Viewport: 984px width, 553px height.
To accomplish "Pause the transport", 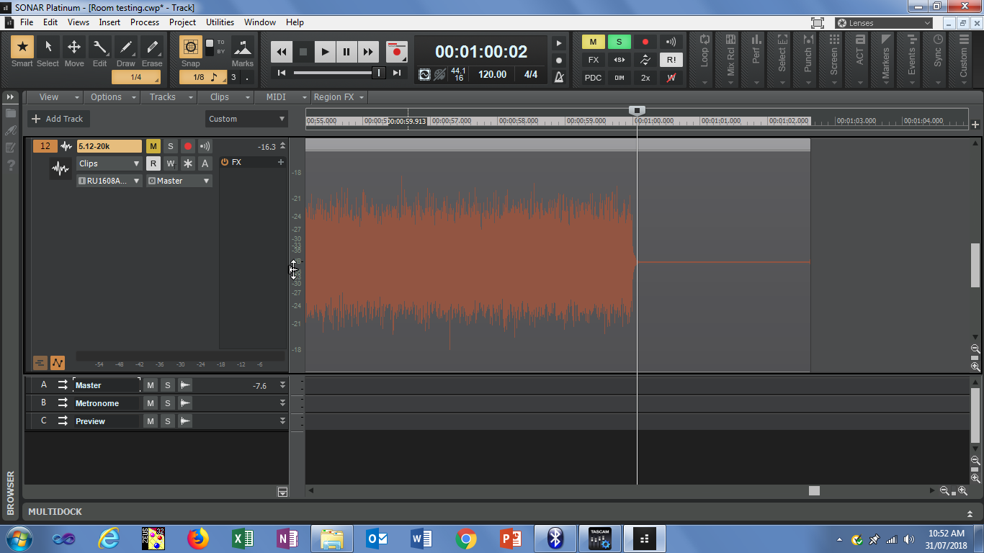I will click(346, 52).
